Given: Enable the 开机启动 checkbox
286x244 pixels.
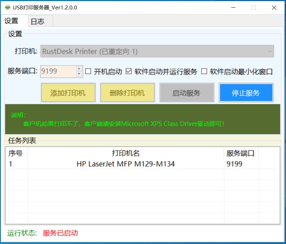Looking at the screenshot, I should click(x=88, y=71).
